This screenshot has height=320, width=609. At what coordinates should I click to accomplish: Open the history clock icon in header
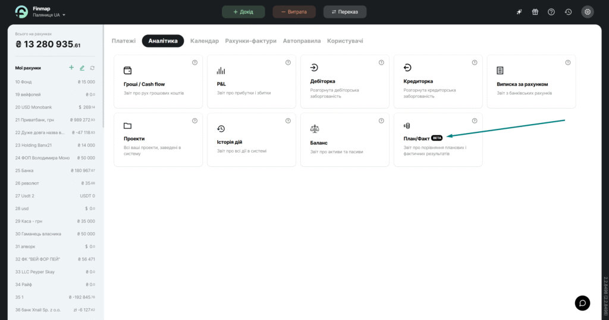[568, 12]
